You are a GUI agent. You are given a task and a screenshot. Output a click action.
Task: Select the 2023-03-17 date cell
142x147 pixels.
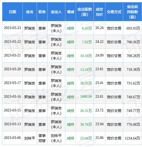tap(12, 83)
